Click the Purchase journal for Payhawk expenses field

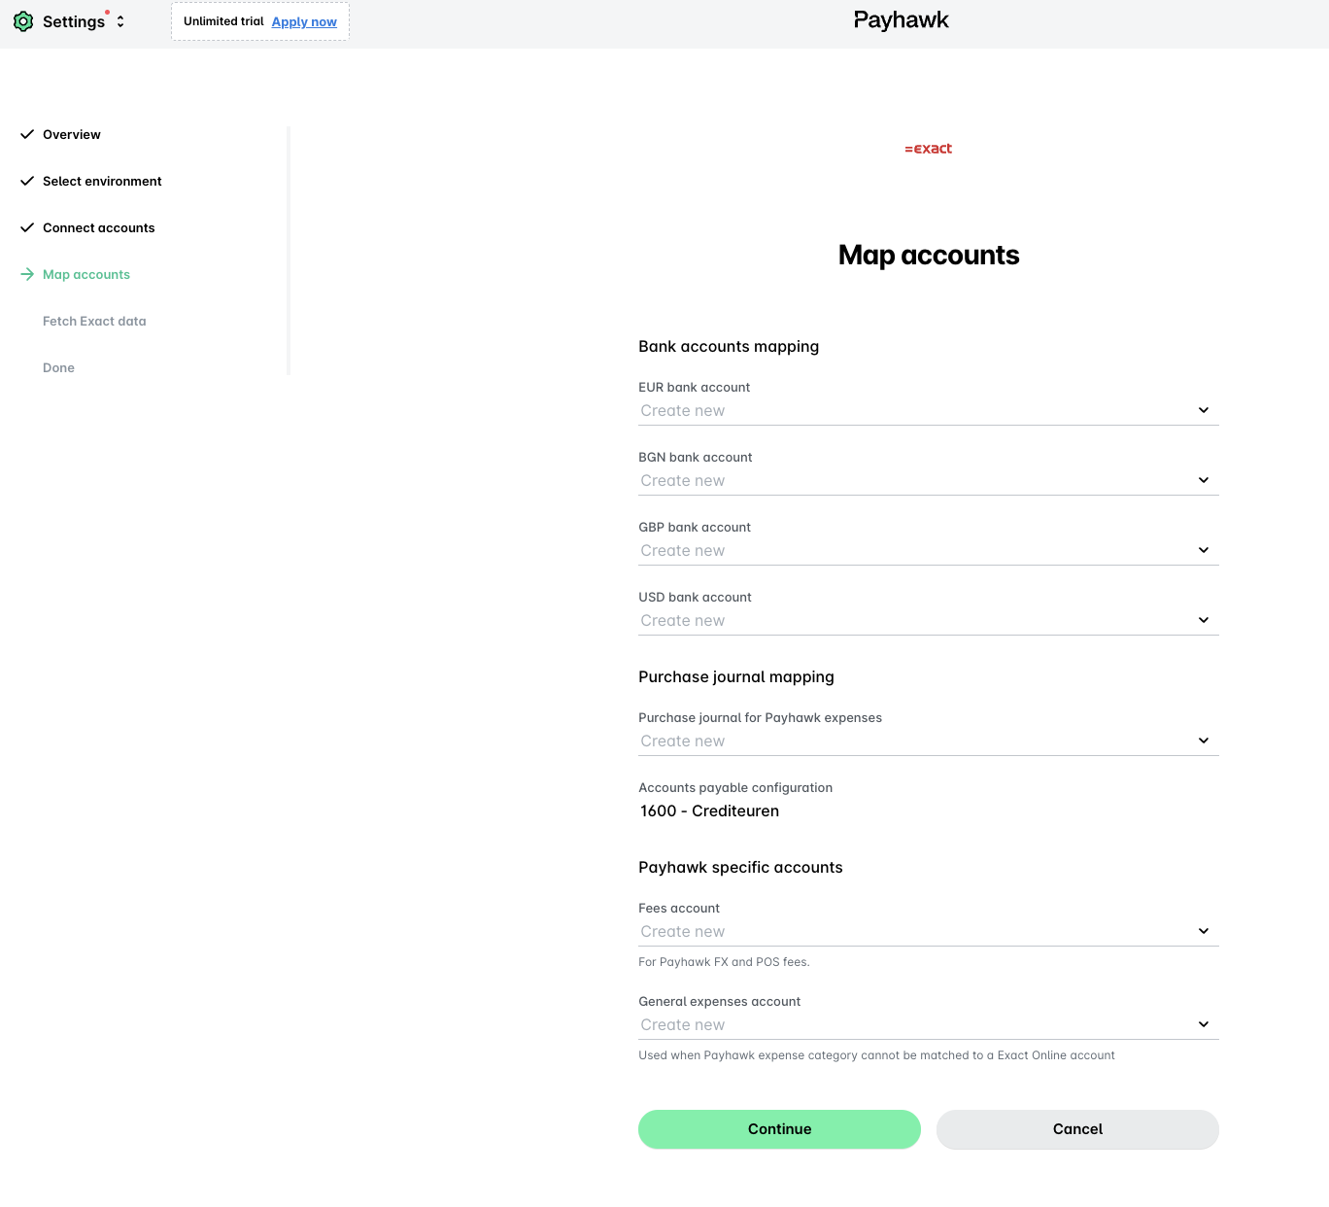(x=929, y=741)
